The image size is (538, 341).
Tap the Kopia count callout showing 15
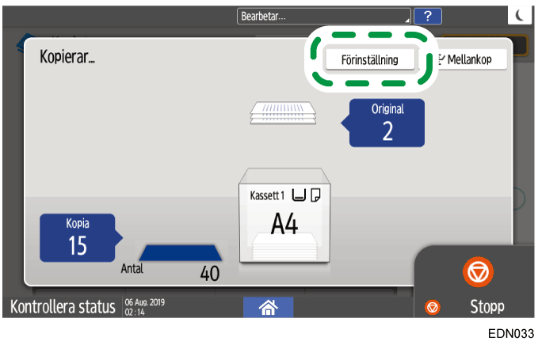[78, 237]
